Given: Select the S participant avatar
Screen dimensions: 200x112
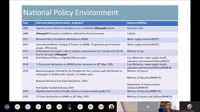Looking at the screenshot, I should click(x=38, y=107).
